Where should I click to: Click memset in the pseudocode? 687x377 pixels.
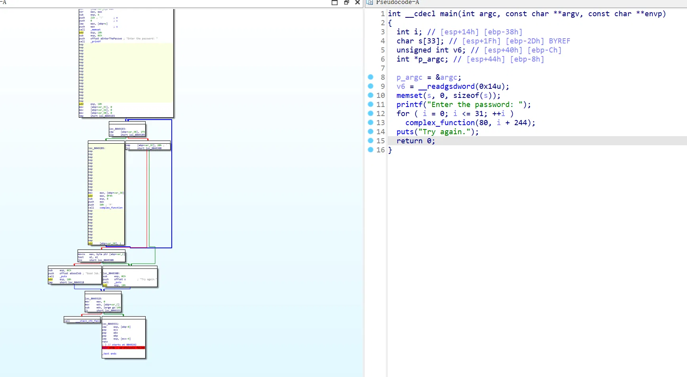tap(409, 96)
